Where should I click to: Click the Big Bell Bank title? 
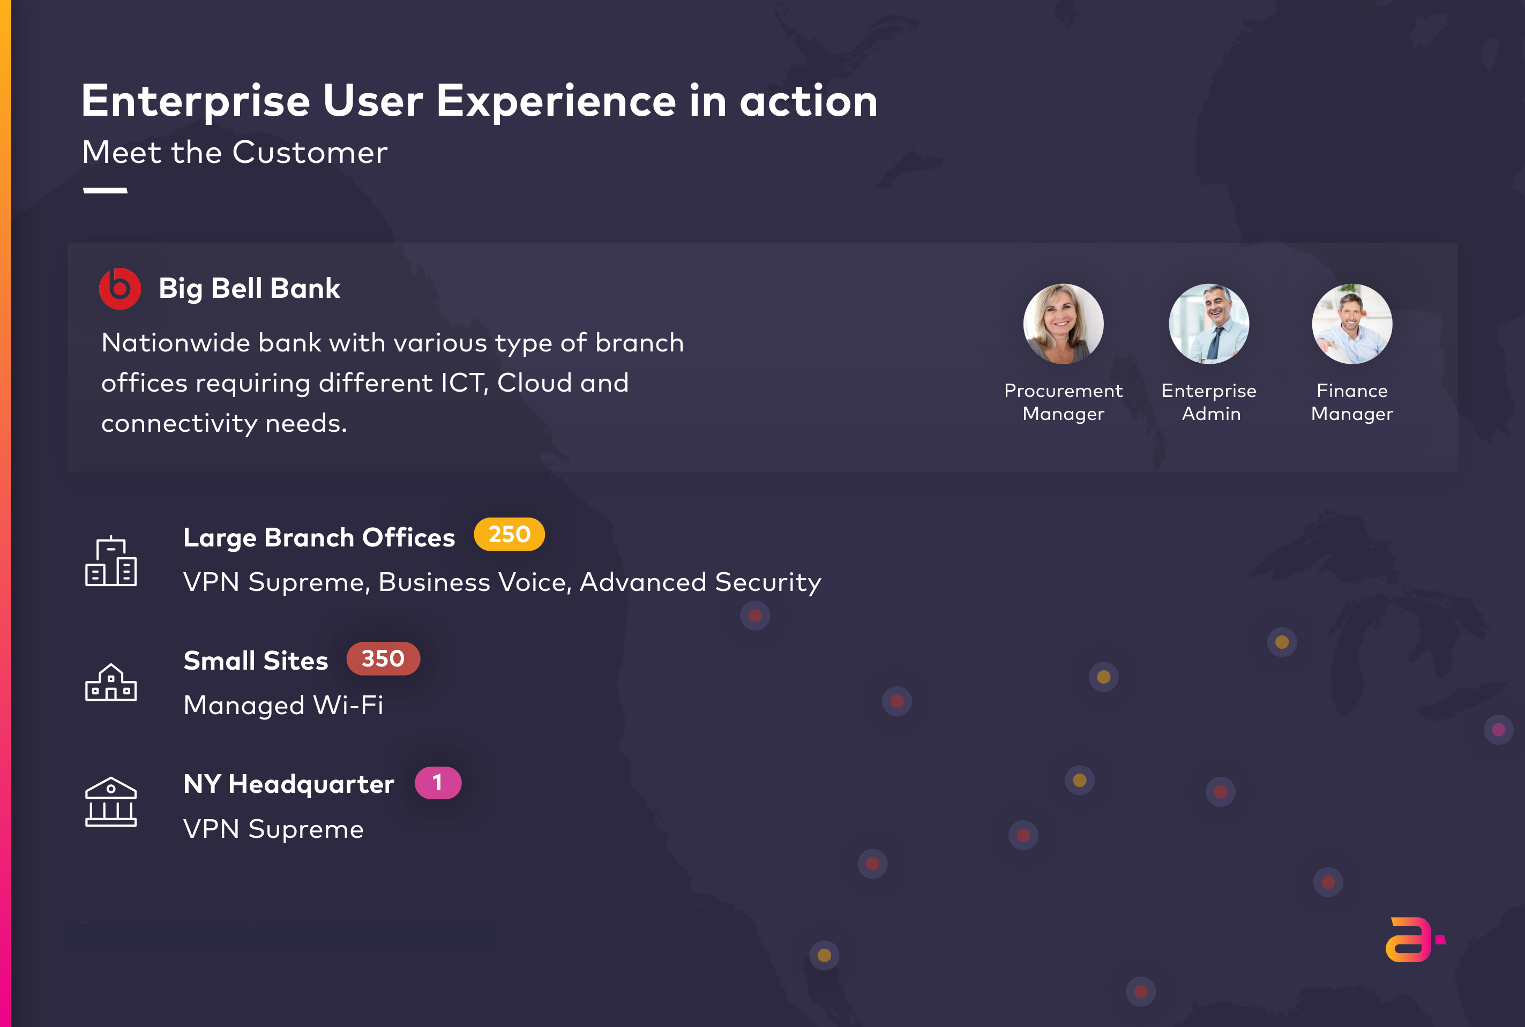(x=249, y=289)
